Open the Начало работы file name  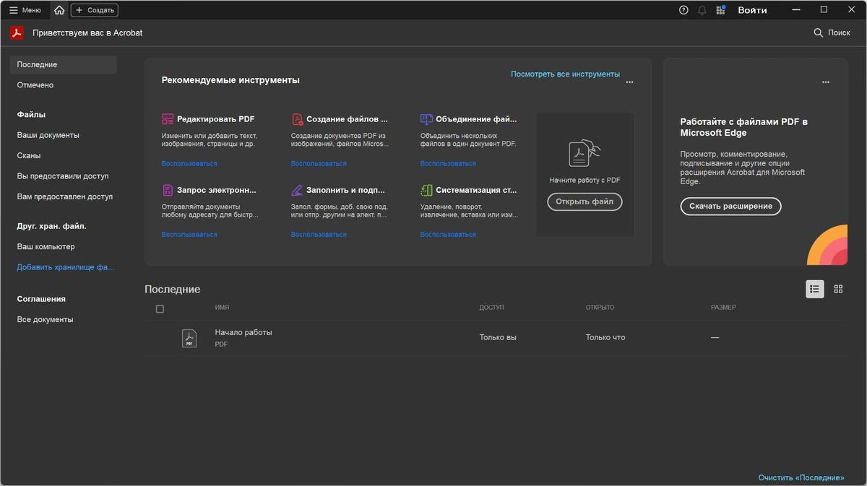243,332
